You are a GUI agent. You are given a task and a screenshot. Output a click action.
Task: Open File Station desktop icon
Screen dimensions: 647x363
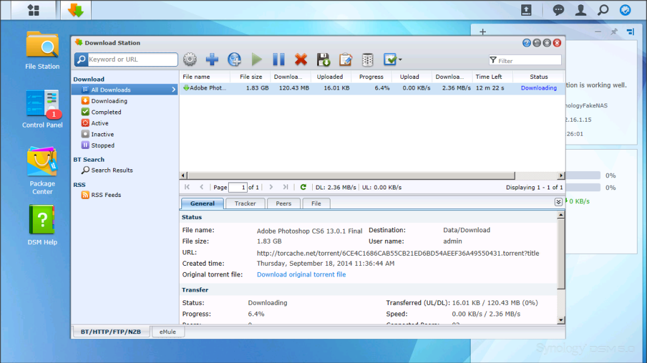(42, 51)
